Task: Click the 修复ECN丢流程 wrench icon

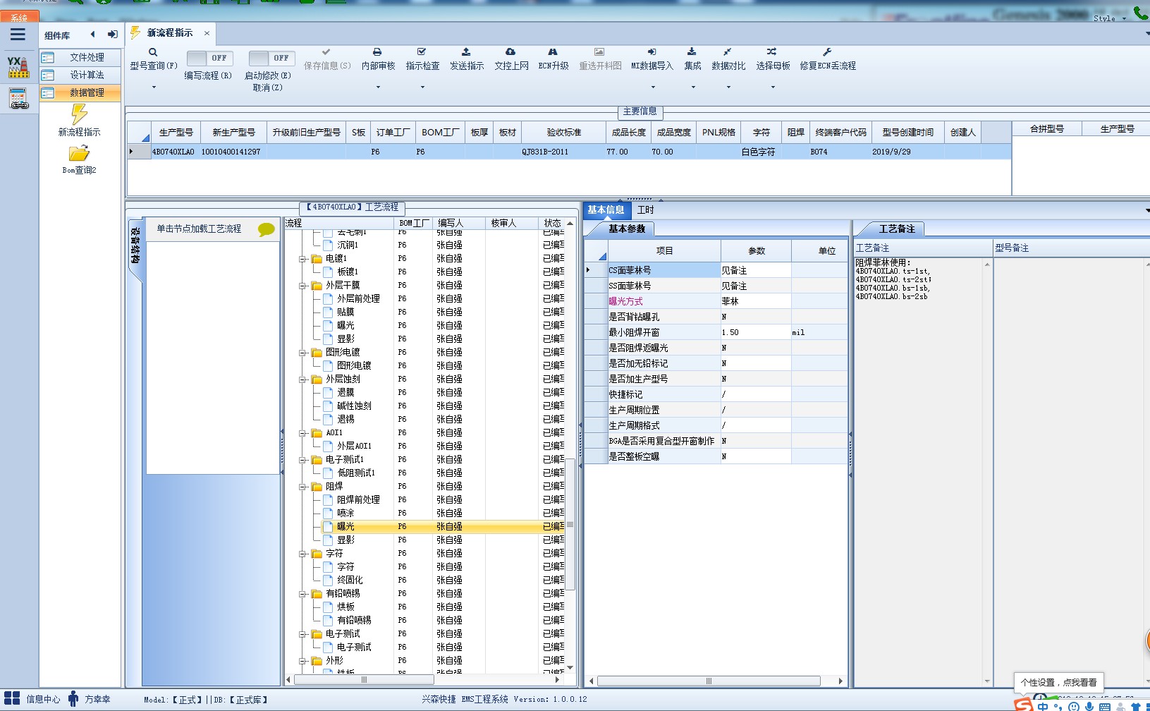Action: click(827, 52)
